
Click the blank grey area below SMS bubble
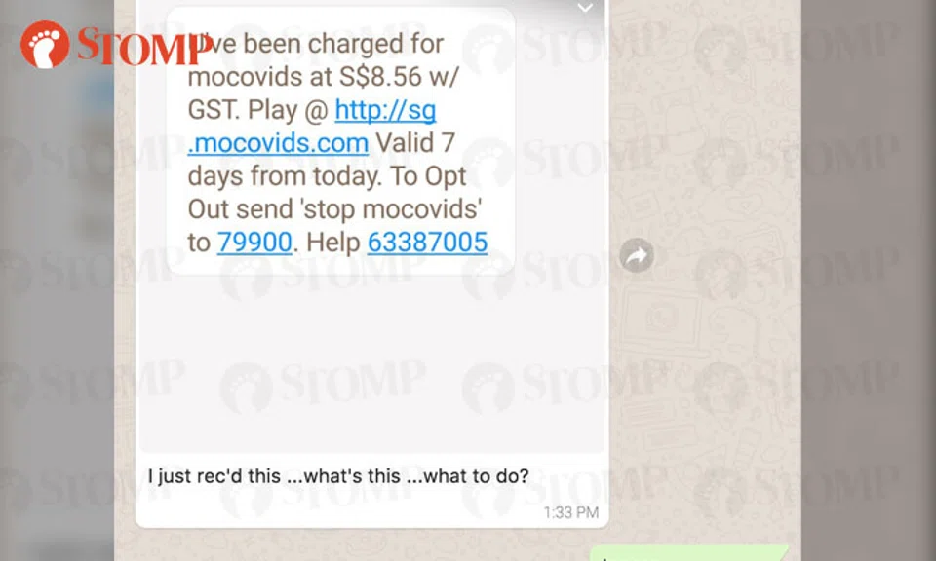point(372,363)
